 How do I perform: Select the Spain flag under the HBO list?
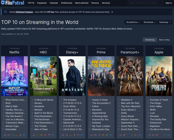(41, 135)
